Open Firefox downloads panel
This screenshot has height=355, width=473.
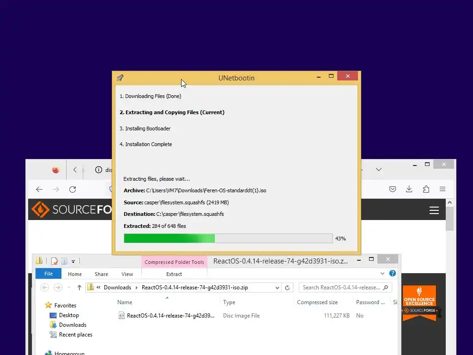click(x=409, y=189)
